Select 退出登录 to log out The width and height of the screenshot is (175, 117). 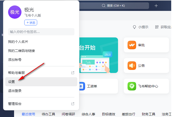[15, 91]
